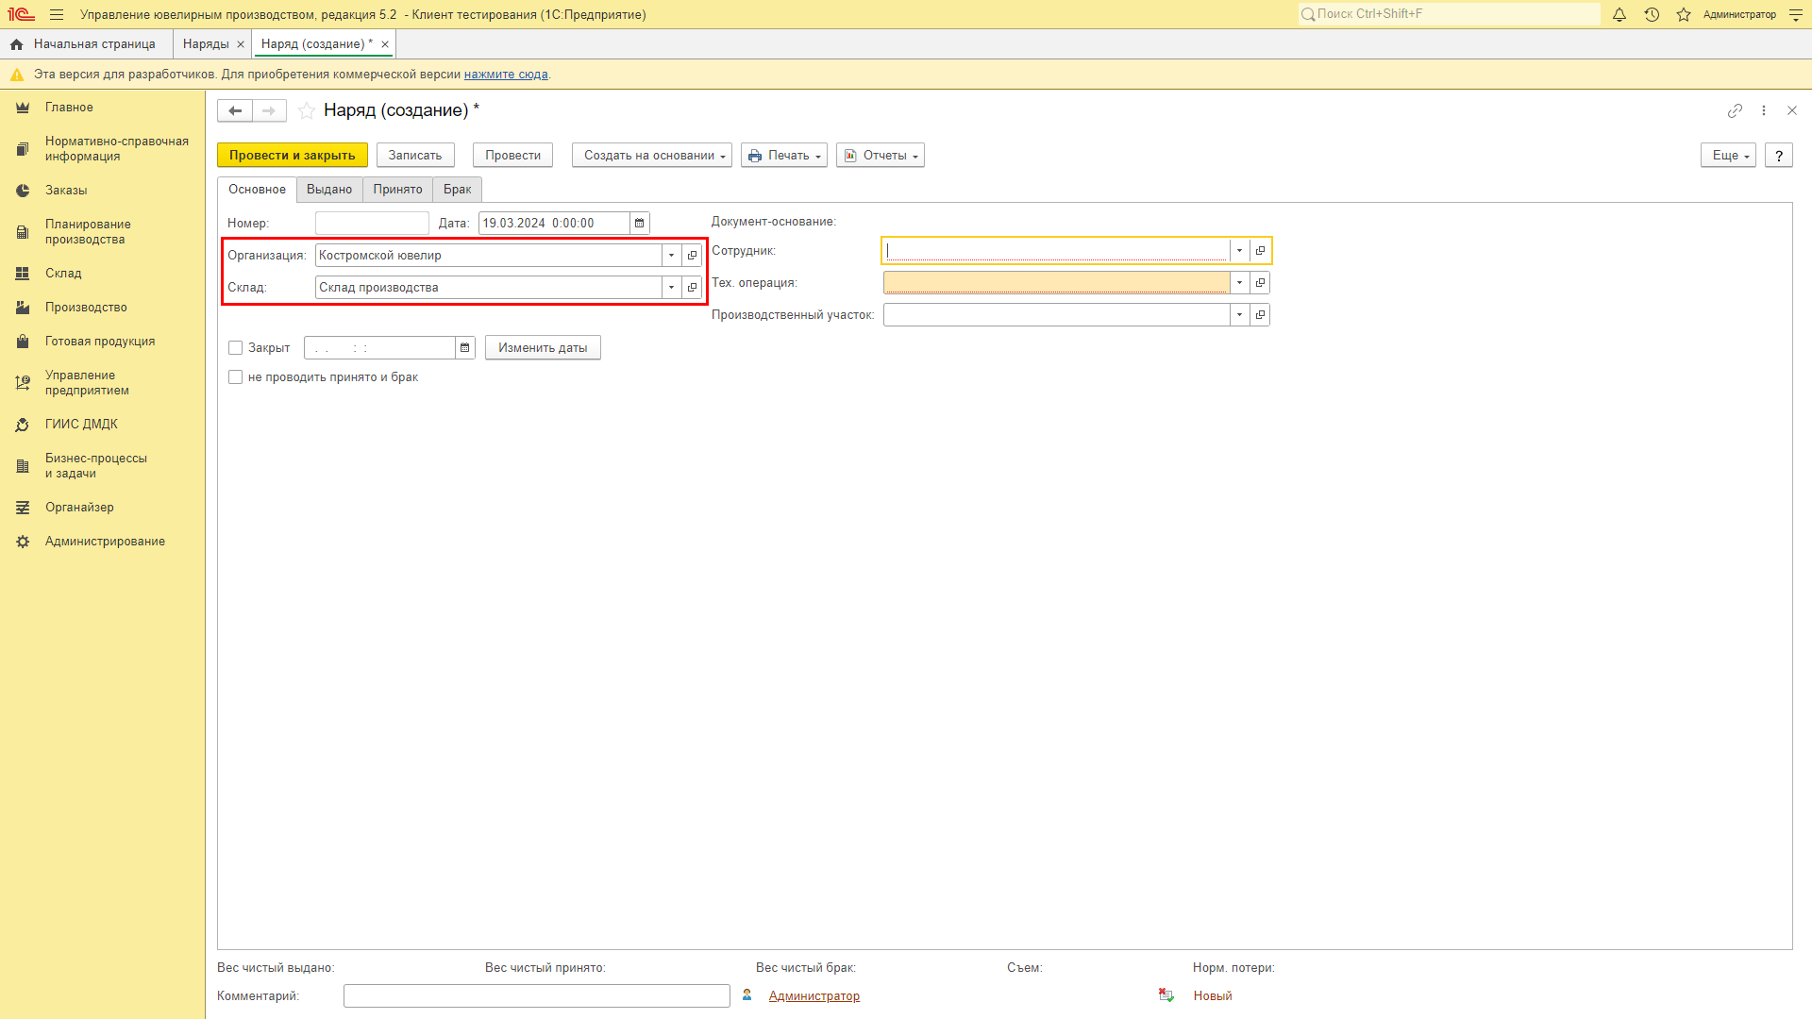Viewport: 1812px width, 1019px height.
Task: Switch to the Принято tab
Action: [397, 190]
